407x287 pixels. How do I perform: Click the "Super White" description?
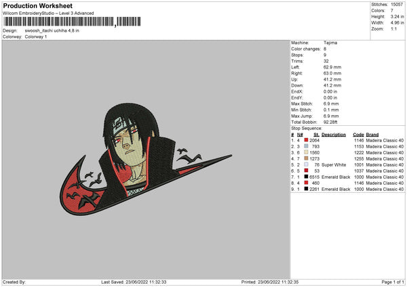pos(334,164)
